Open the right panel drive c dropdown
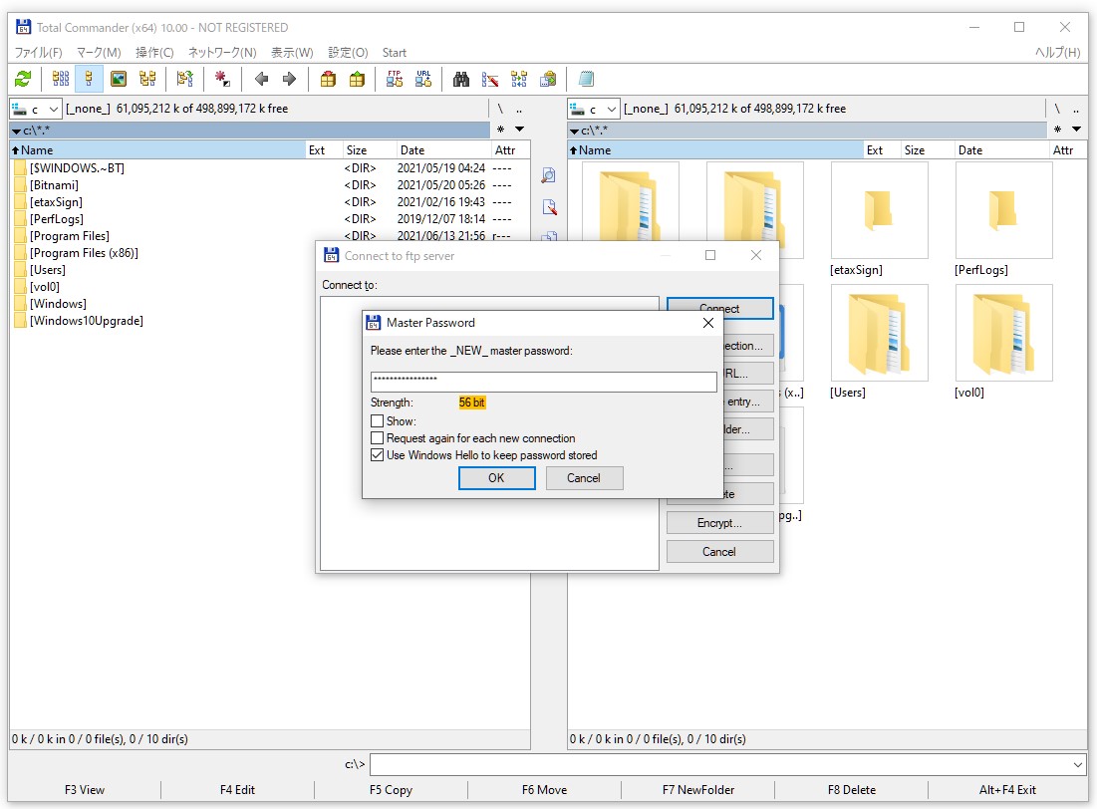Image resolution: width=1097 pixels, height=809 pixels. tap(594, 110)
